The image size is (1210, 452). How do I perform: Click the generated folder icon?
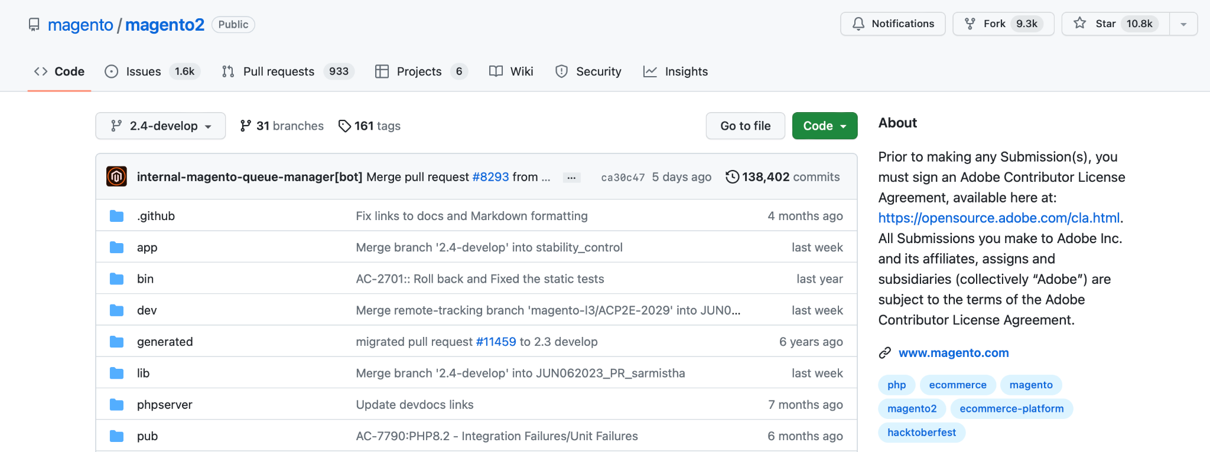(116, 342)
